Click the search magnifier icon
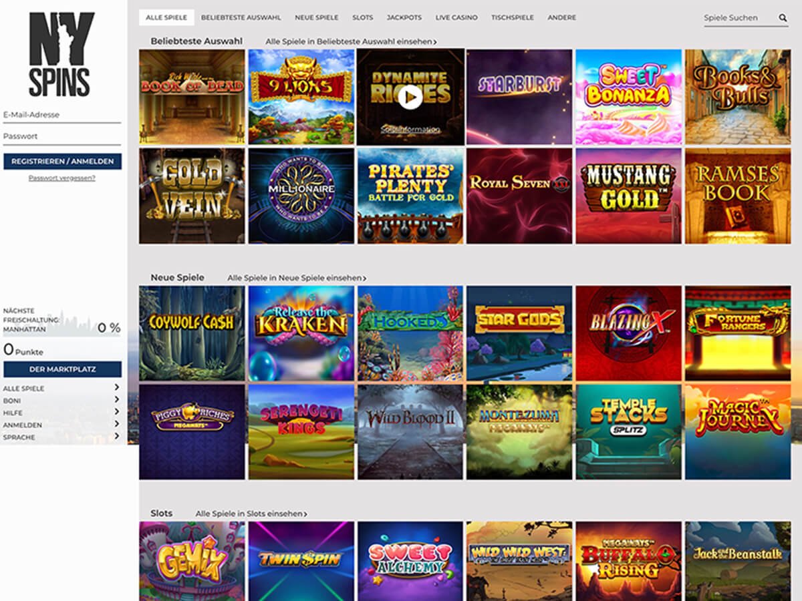802x601 pixels. coord(783,18)
